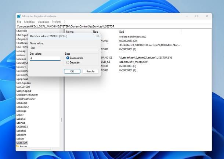Select the usbaudio2 key
This screenshot has height=159, width=224.
pyautogui.click(x=22, y=107)
